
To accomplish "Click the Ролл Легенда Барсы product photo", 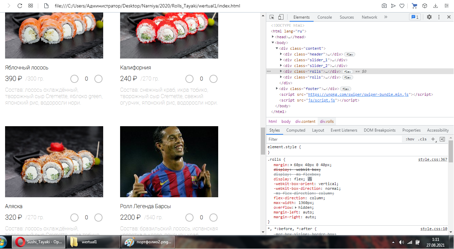I will pos(169,162).
